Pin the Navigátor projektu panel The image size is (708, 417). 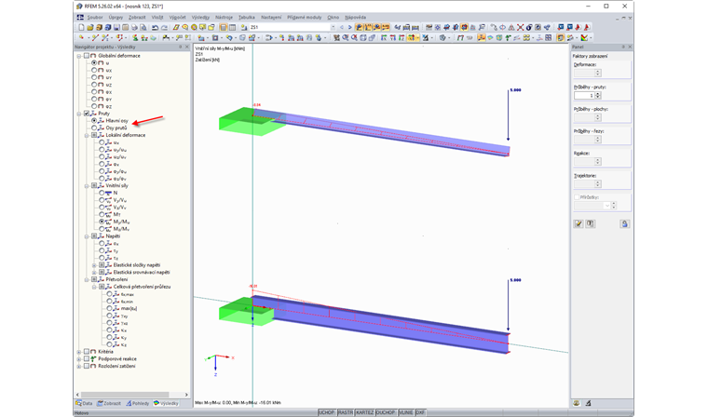click(x=180, y=47)
